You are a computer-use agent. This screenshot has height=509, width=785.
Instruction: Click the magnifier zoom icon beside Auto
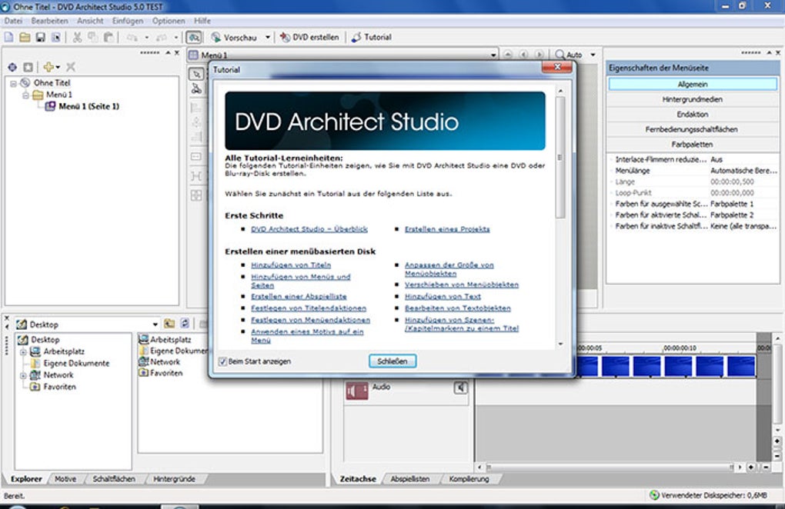tap(560, 55)
